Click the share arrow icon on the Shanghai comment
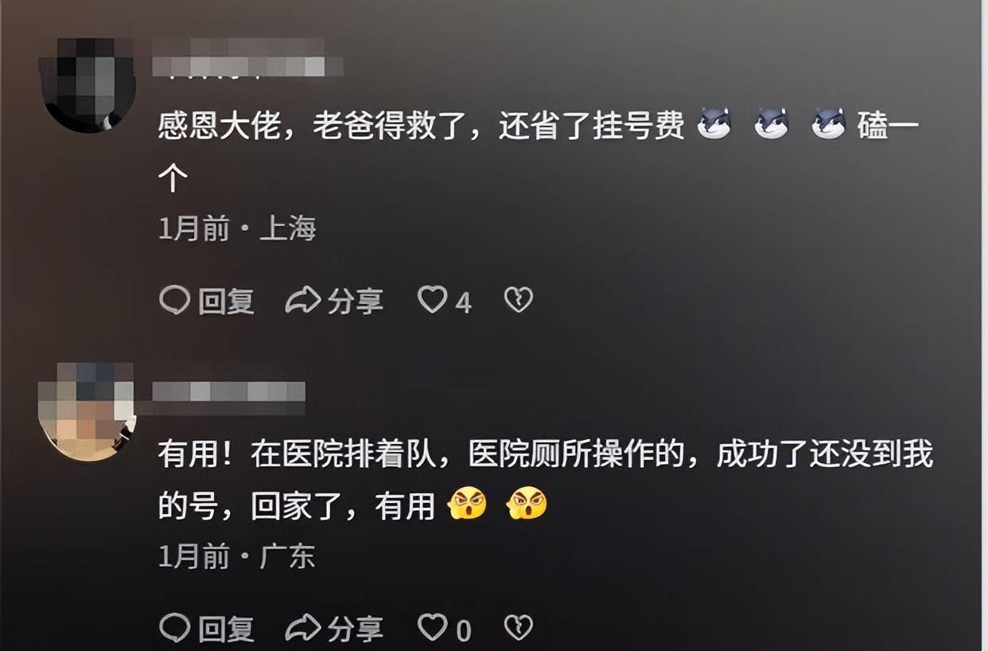988x651 pixels. 302,301
